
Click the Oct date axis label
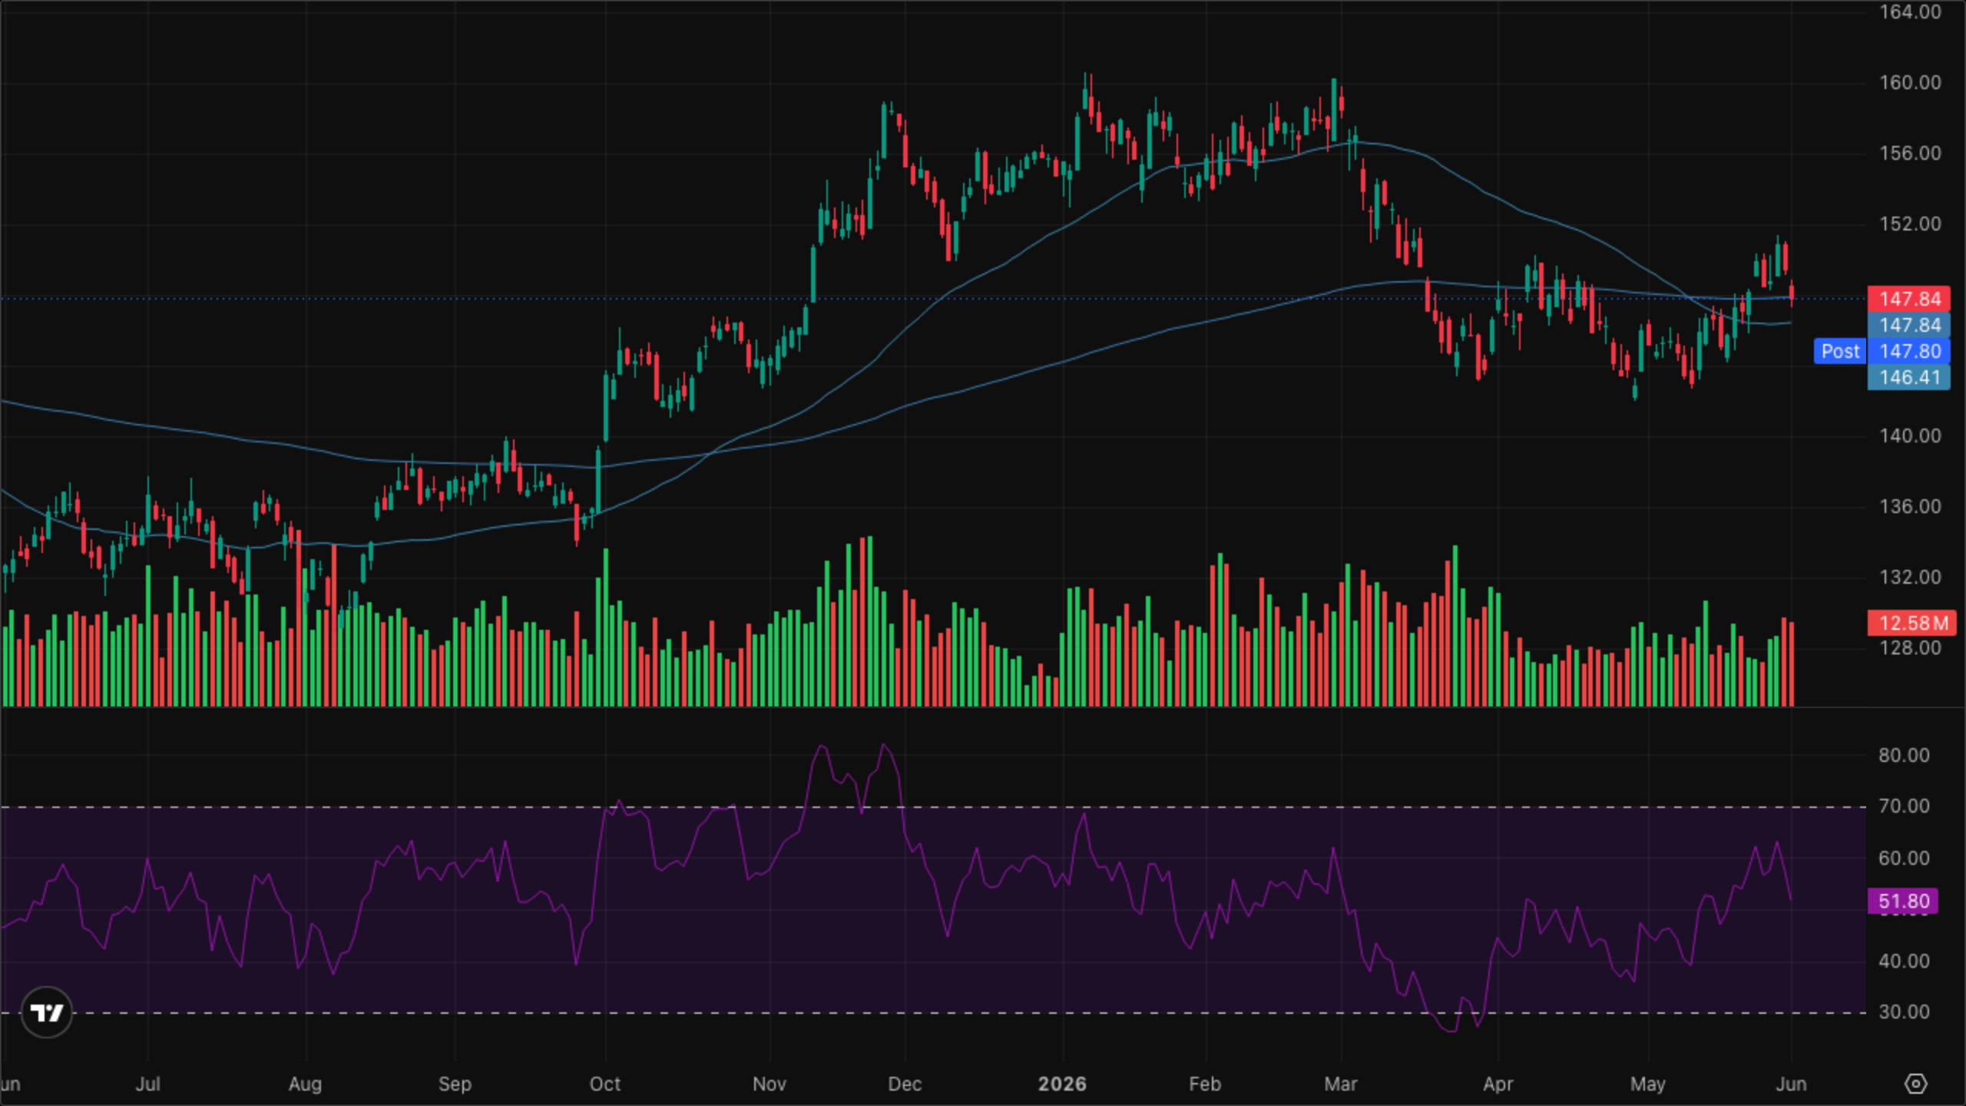pyautogui.click(x=605, y=1084)
